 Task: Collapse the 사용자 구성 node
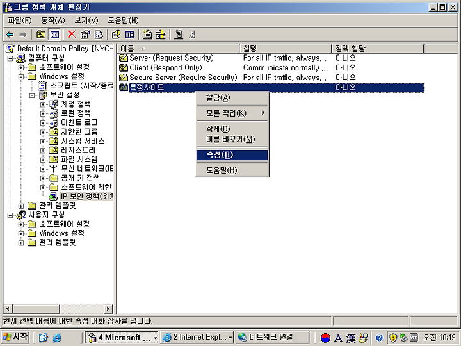click(11, 215)
